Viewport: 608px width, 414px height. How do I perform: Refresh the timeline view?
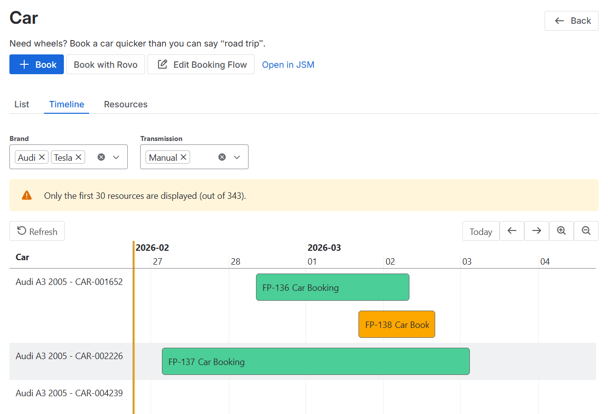(37, 231)
